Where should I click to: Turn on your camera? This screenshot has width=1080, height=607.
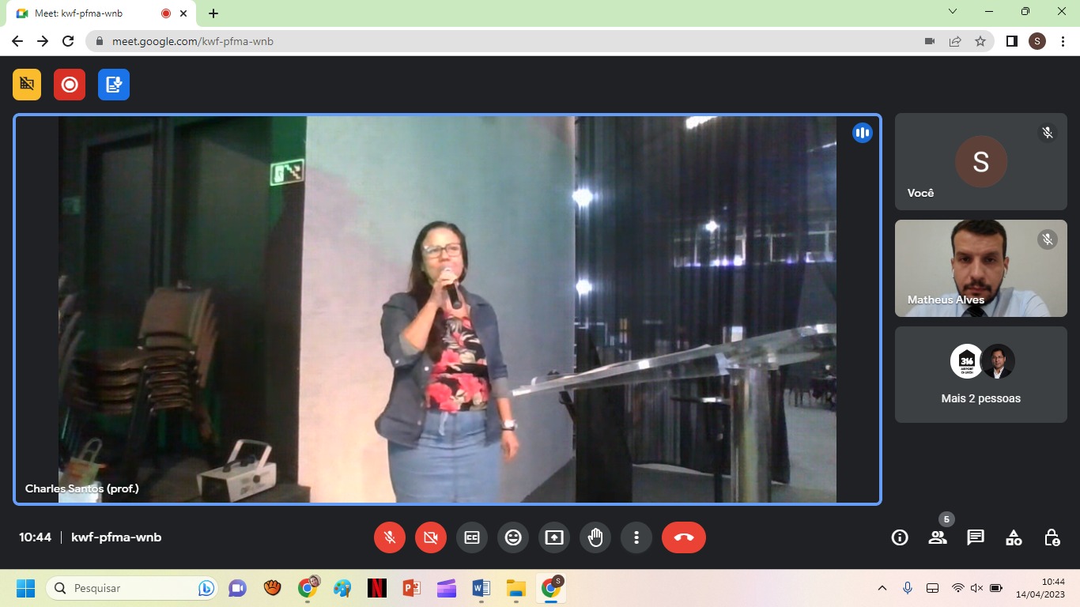point(431,537)
